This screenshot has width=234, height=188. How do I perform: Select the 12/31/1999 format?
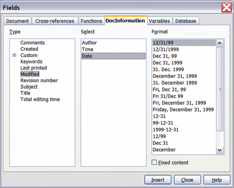click(184, 49)
